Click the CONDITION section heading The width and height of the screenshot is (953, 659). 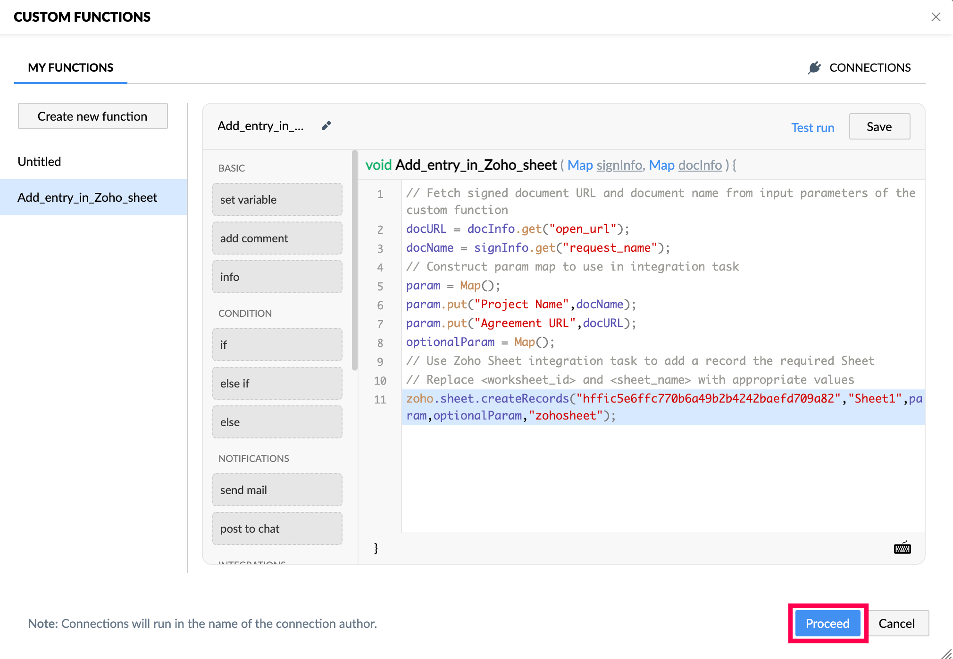point(245,313)
